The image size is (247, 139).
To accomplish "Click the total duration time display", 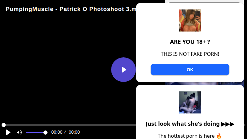I will tap(74, 132).
